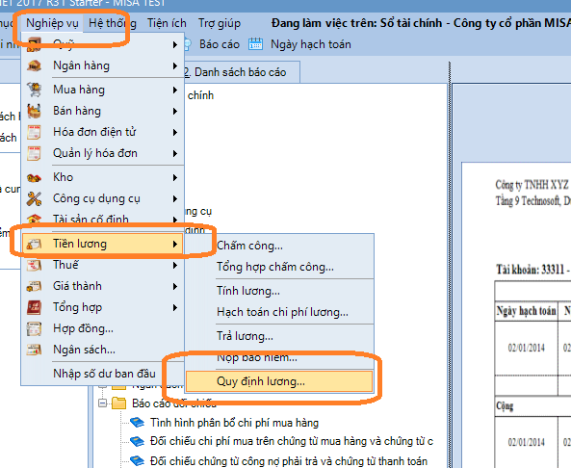Open Nộp bảo hiểm... submenu item

(279, 357)
